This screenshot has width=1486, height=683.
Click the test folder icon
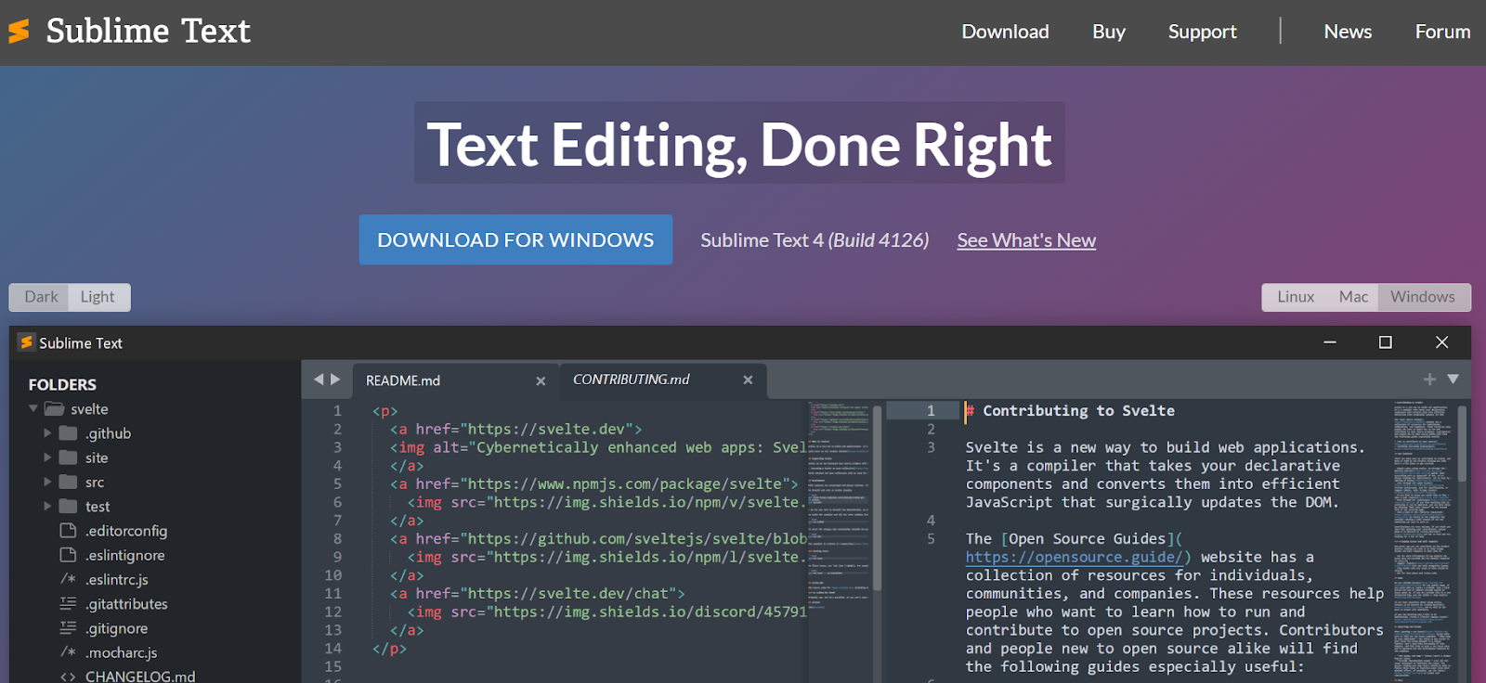coord(68,506)
